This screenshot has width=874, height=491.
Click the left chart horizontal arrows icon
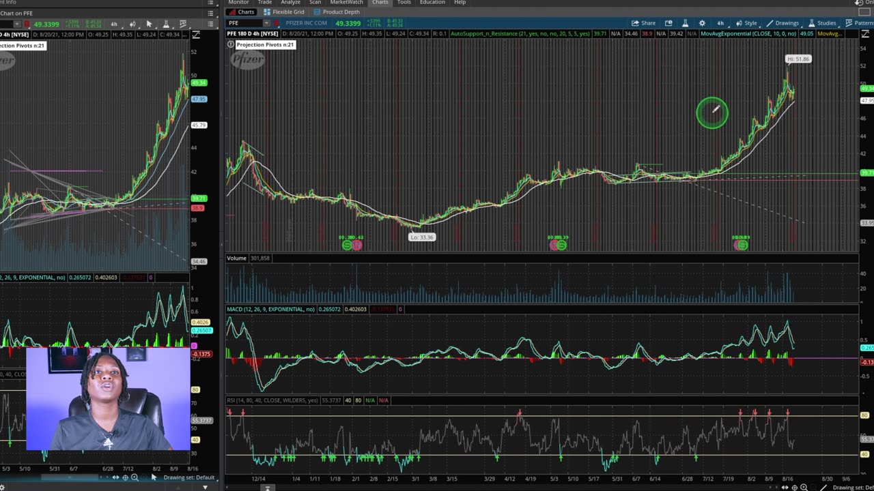click(115, 477)
